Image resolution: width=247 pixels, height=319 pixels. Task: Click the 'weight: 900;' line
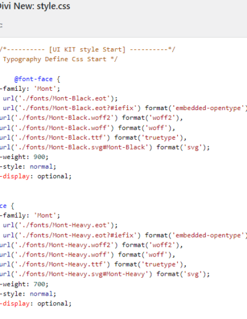point(24,157)
